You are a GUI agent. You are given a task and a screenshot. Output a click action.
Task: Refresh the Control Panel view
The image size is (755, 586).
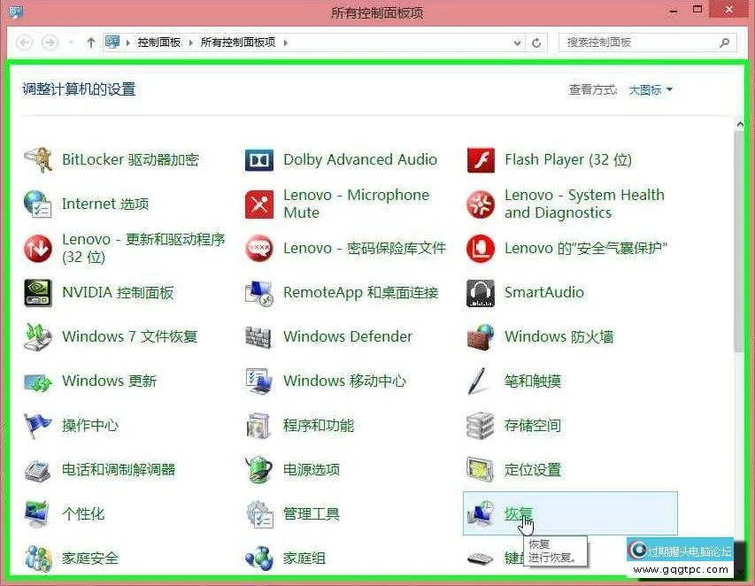(536, 42)
